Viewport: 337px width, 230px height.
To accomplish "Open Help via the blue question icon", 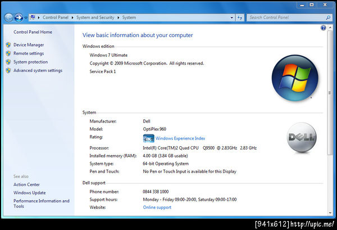I will click(x=323, y=28).
